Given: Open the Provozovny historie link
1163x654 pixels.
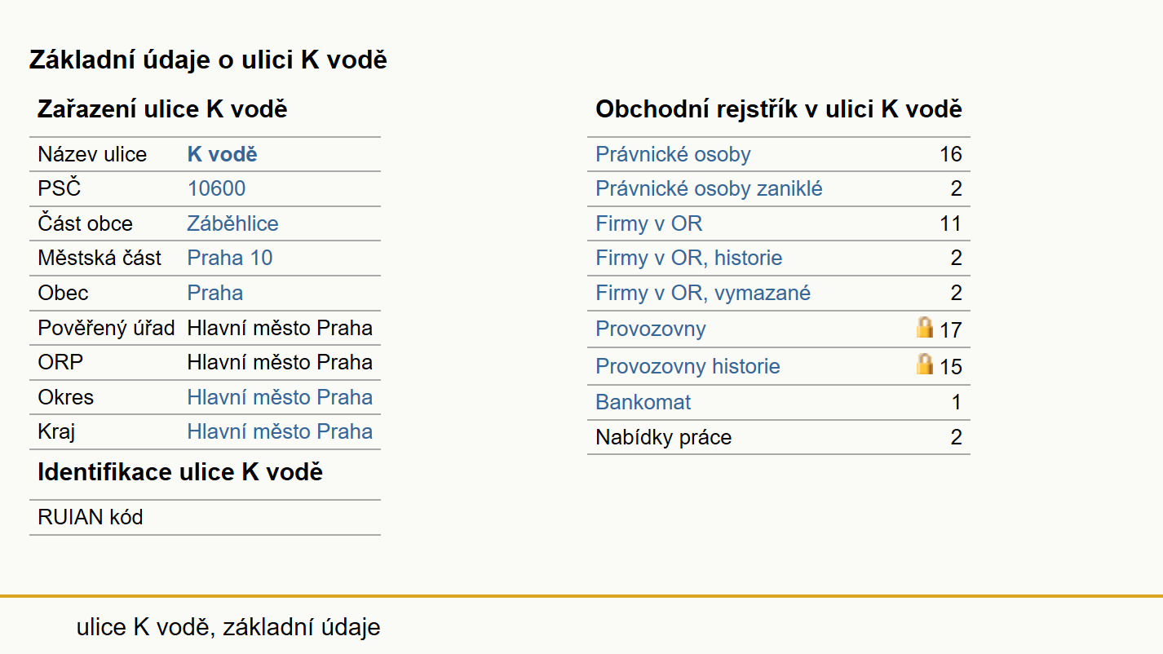Looking at the screenshot, I should 688,366.
